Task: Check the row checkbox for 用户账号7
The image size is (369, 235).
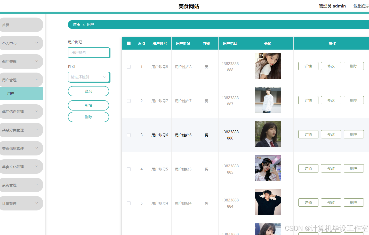Action: (129, 101)
